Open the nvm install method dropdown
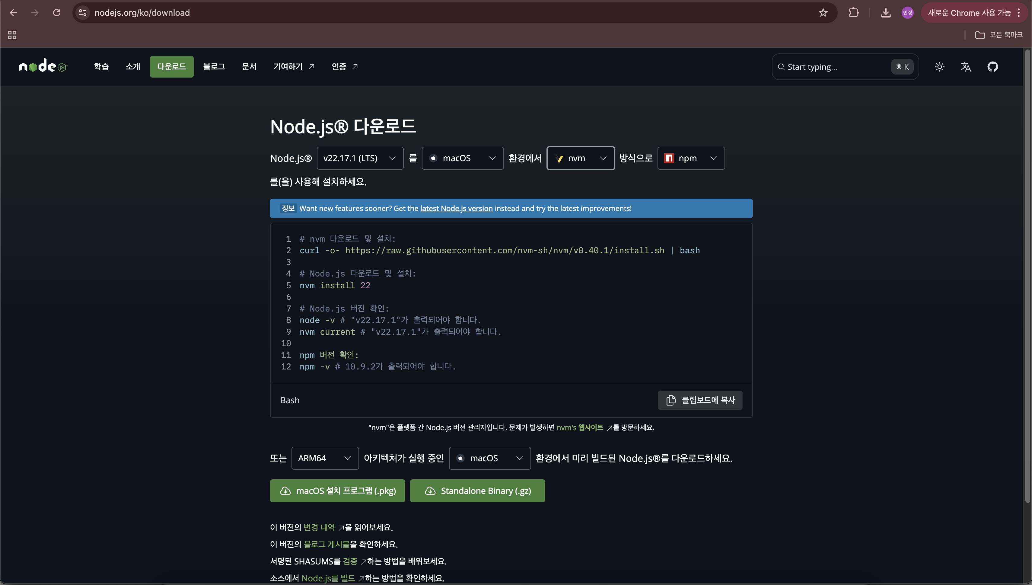This screenshot has height=585, width=1032. (581, 158)
